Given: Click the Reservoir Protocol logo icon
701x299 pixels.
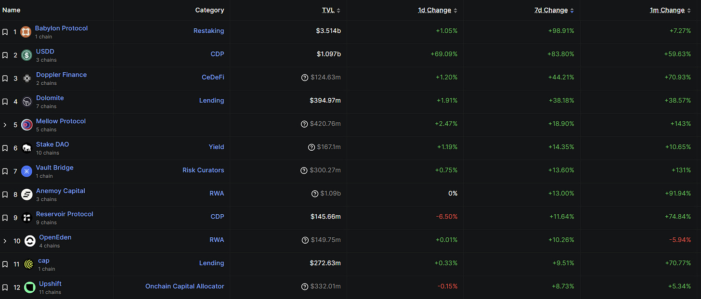Looking at the screenshot, I should click(x=27, y=218).
